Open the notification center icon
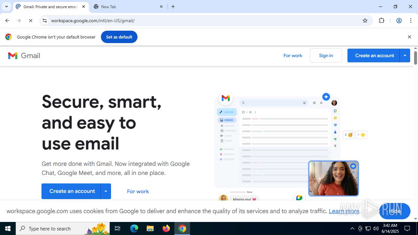Viewport: 418px width, 235px height. [407, 228]
